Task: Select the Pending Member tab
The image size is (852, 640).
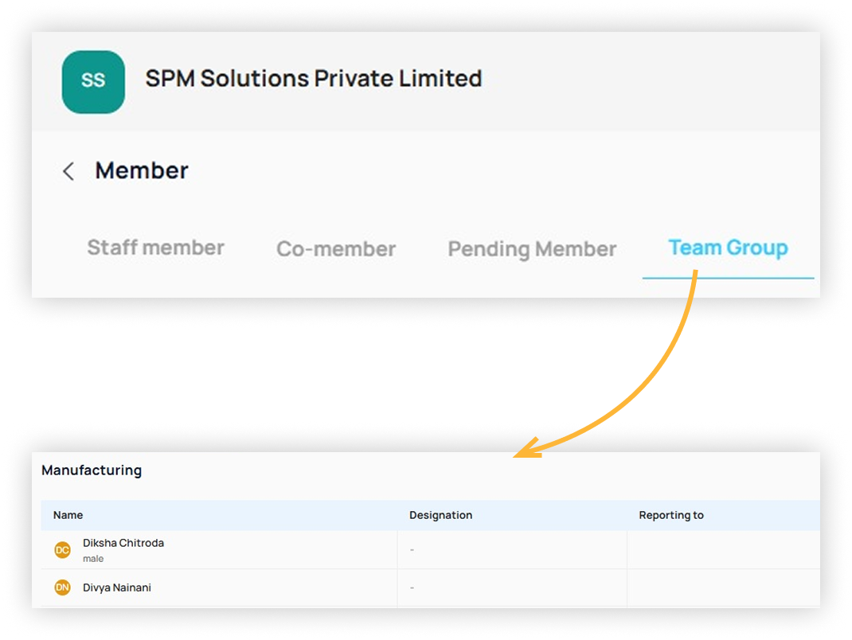Action: (532, 249)
